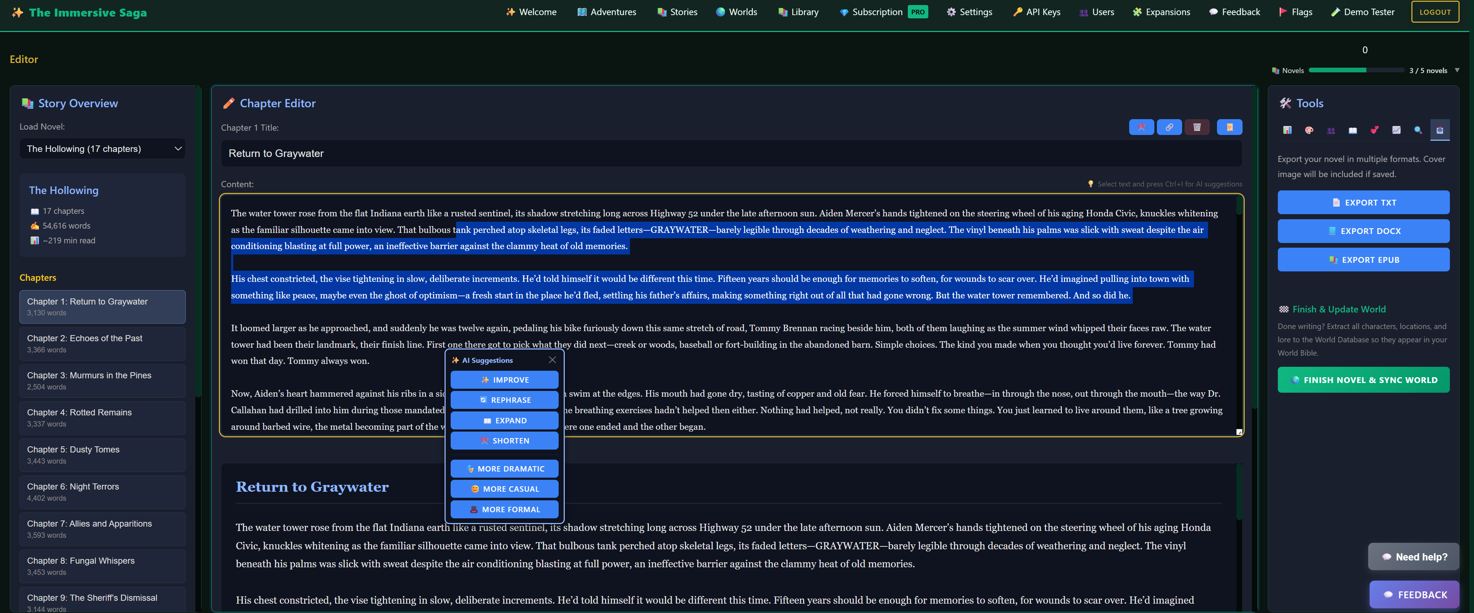Expand the novels quota arrow
The height and width of the screenshot is (613, 1474).
coord(1457,71)
